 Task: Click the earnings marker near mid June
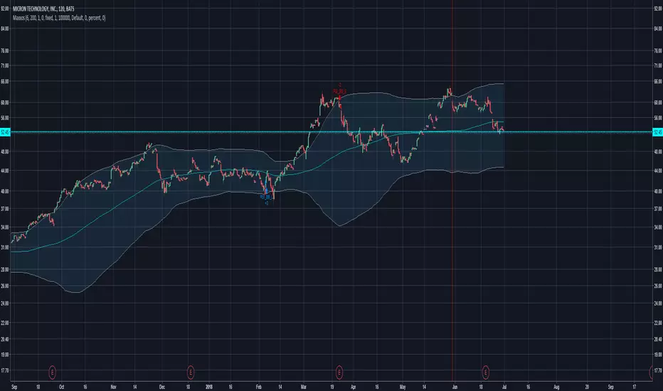pyautogui.click(x=486, y=371)
